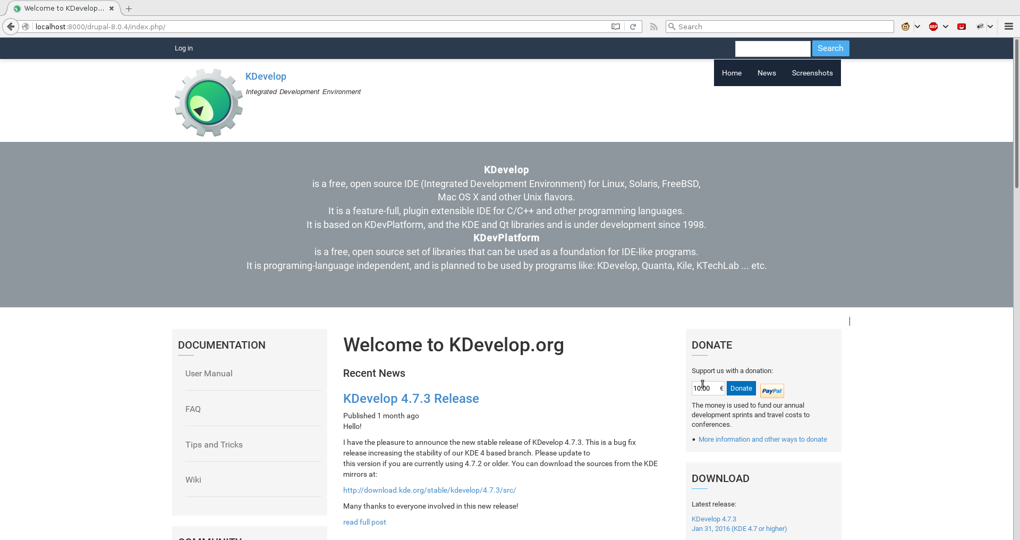The image size is (1020, 540).
Task: Open User Manual in Documentation
Action: [209, 374]
